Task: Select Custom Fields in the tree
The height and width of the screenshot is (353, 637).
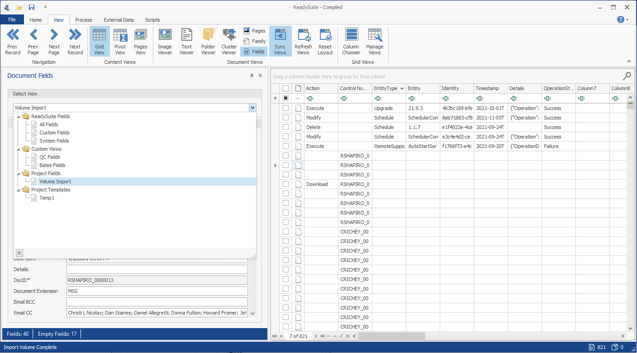Action: click(x=54, y=133)
